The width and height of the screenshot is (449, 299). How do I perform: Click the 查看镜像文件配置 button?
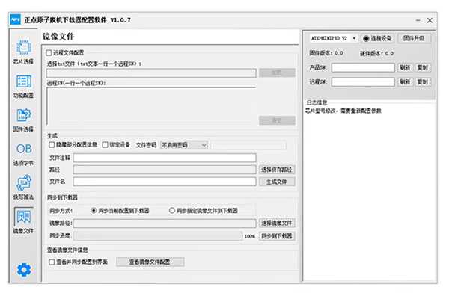(x=150, y=262)
